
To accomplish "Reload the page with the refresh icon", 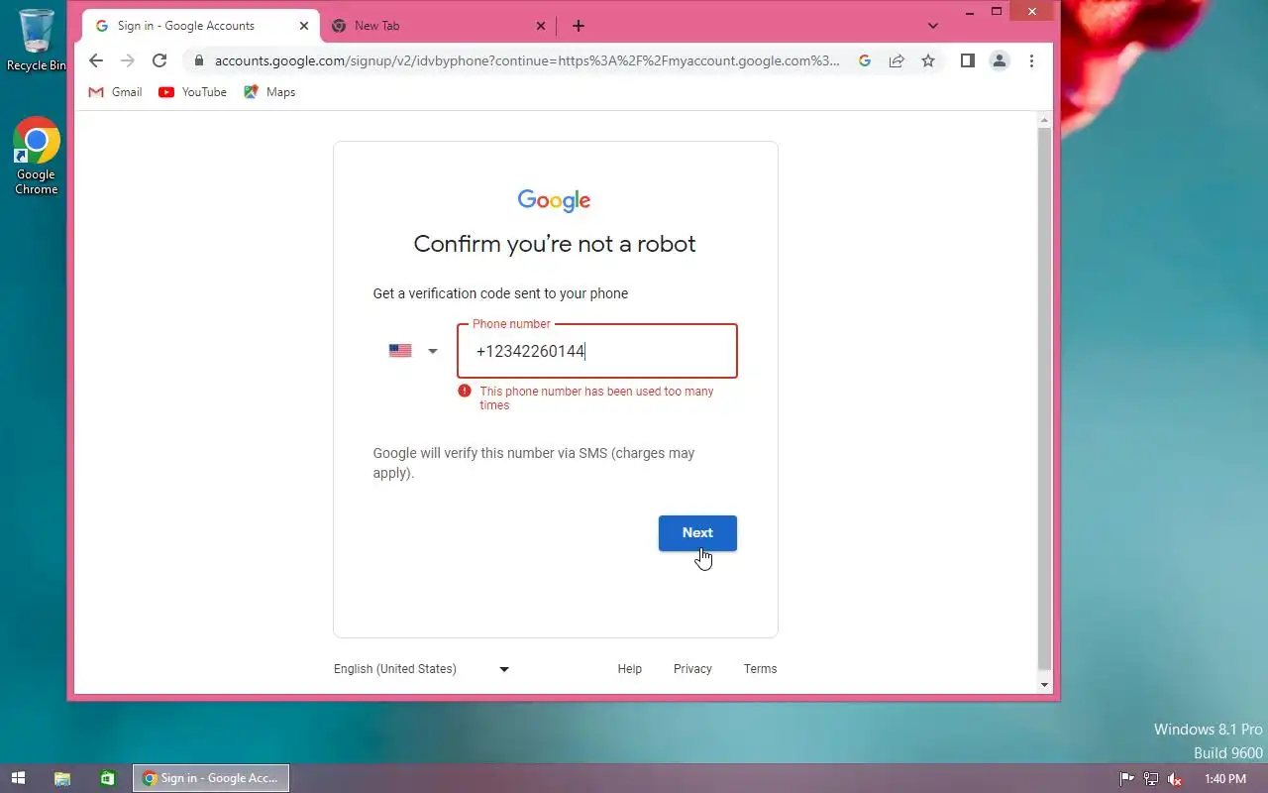I will click(x=158, y=60).
